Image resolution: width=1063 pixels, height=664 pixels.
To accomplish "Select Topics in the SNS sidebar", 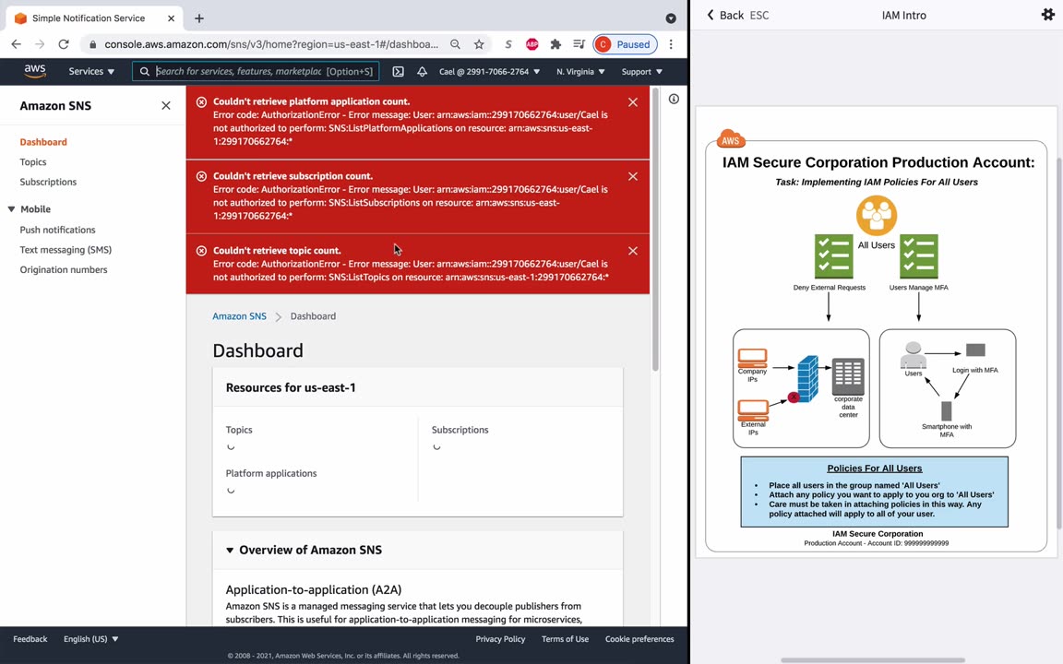I will pos(33,162).
